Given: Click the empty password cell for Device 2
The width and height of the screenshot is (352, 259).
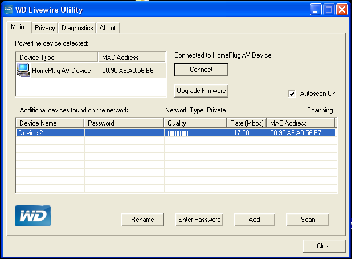Looking at the screenshot, I should 124,133.
